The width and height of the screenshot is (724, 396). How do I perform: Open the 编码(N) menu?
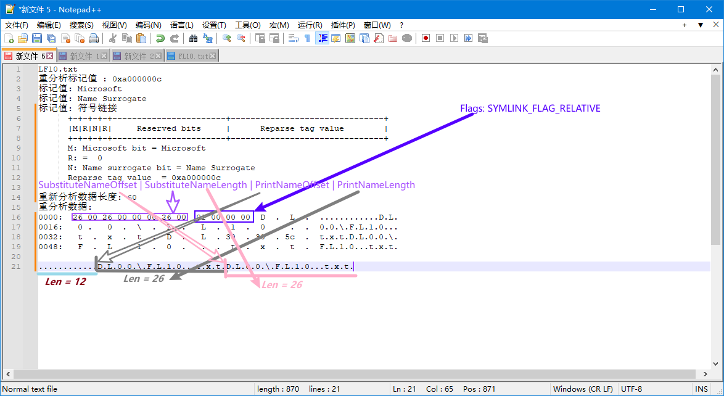pyautogui.click(x=148, y=25)
